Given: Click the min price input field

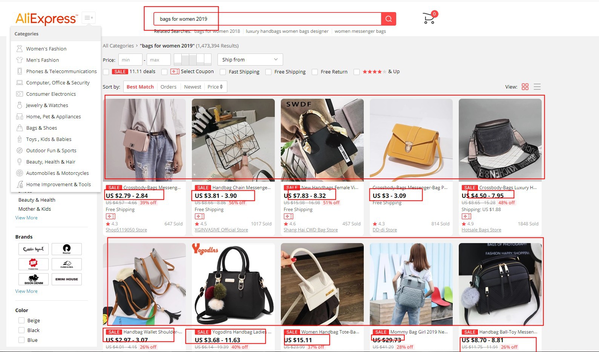Looking at the screenshot, I should (130, 60).
